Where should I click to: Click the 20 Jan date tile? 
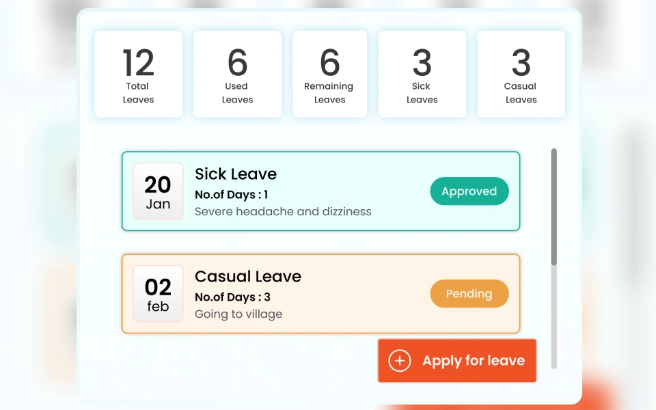158,191
